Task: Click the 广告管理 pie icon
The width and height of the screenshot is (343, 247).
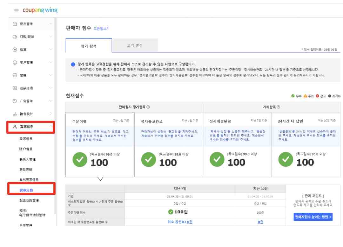Action: coord(15,101)
